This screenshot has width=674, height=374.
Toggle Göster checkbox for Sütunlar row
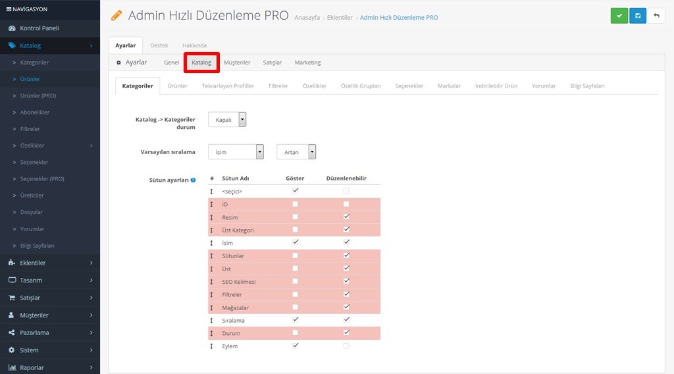295,255
